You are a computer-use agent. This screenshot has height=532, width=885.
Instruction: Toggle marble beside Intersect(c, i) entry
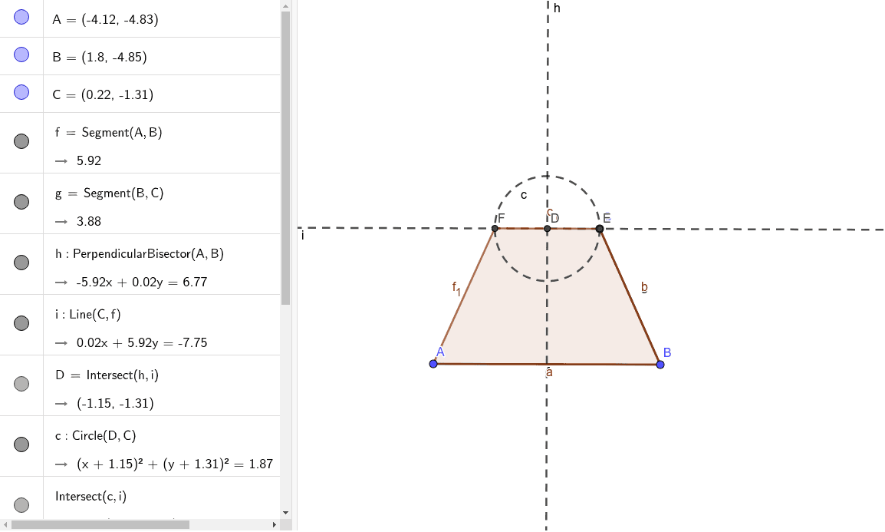click(x=21, y=504)
